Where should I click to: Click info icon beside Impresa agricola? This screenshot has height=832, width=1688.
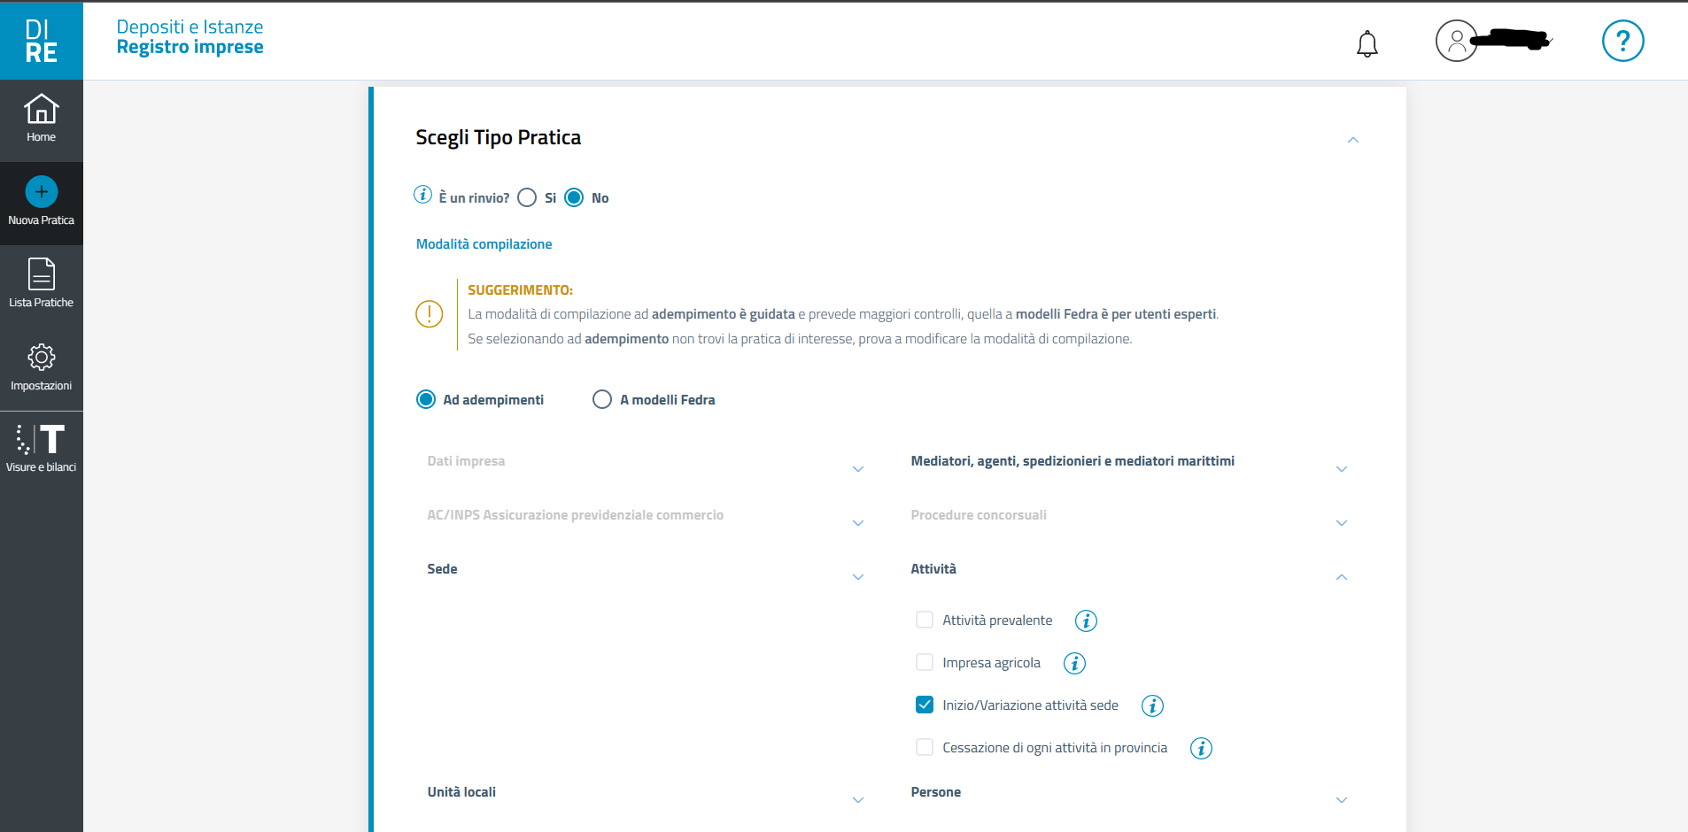[1074, 664]
